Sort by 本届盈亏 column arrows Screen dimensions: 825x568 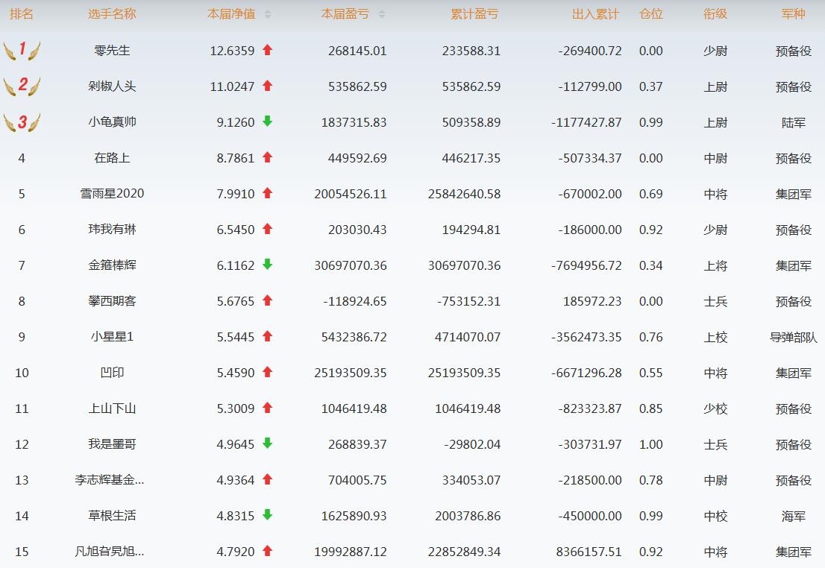click(x=382, y=15)
